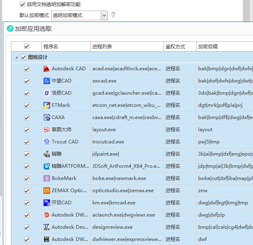The height and width of the screenshot is (245, 253).
Task: Click the 精雕 jdpaint application icon
Action: point(47,154)
